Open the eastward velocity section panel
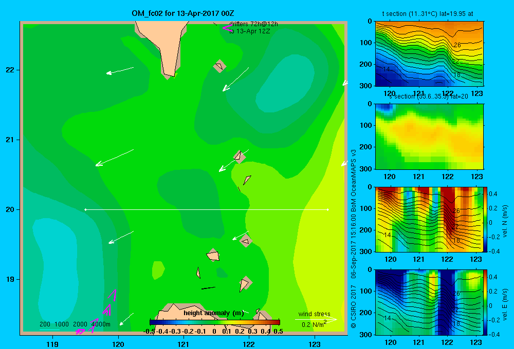 click(x=429, y=302)
